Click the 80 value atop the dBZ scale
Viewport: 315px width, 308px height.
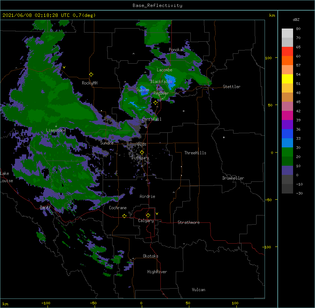(298, 29)
